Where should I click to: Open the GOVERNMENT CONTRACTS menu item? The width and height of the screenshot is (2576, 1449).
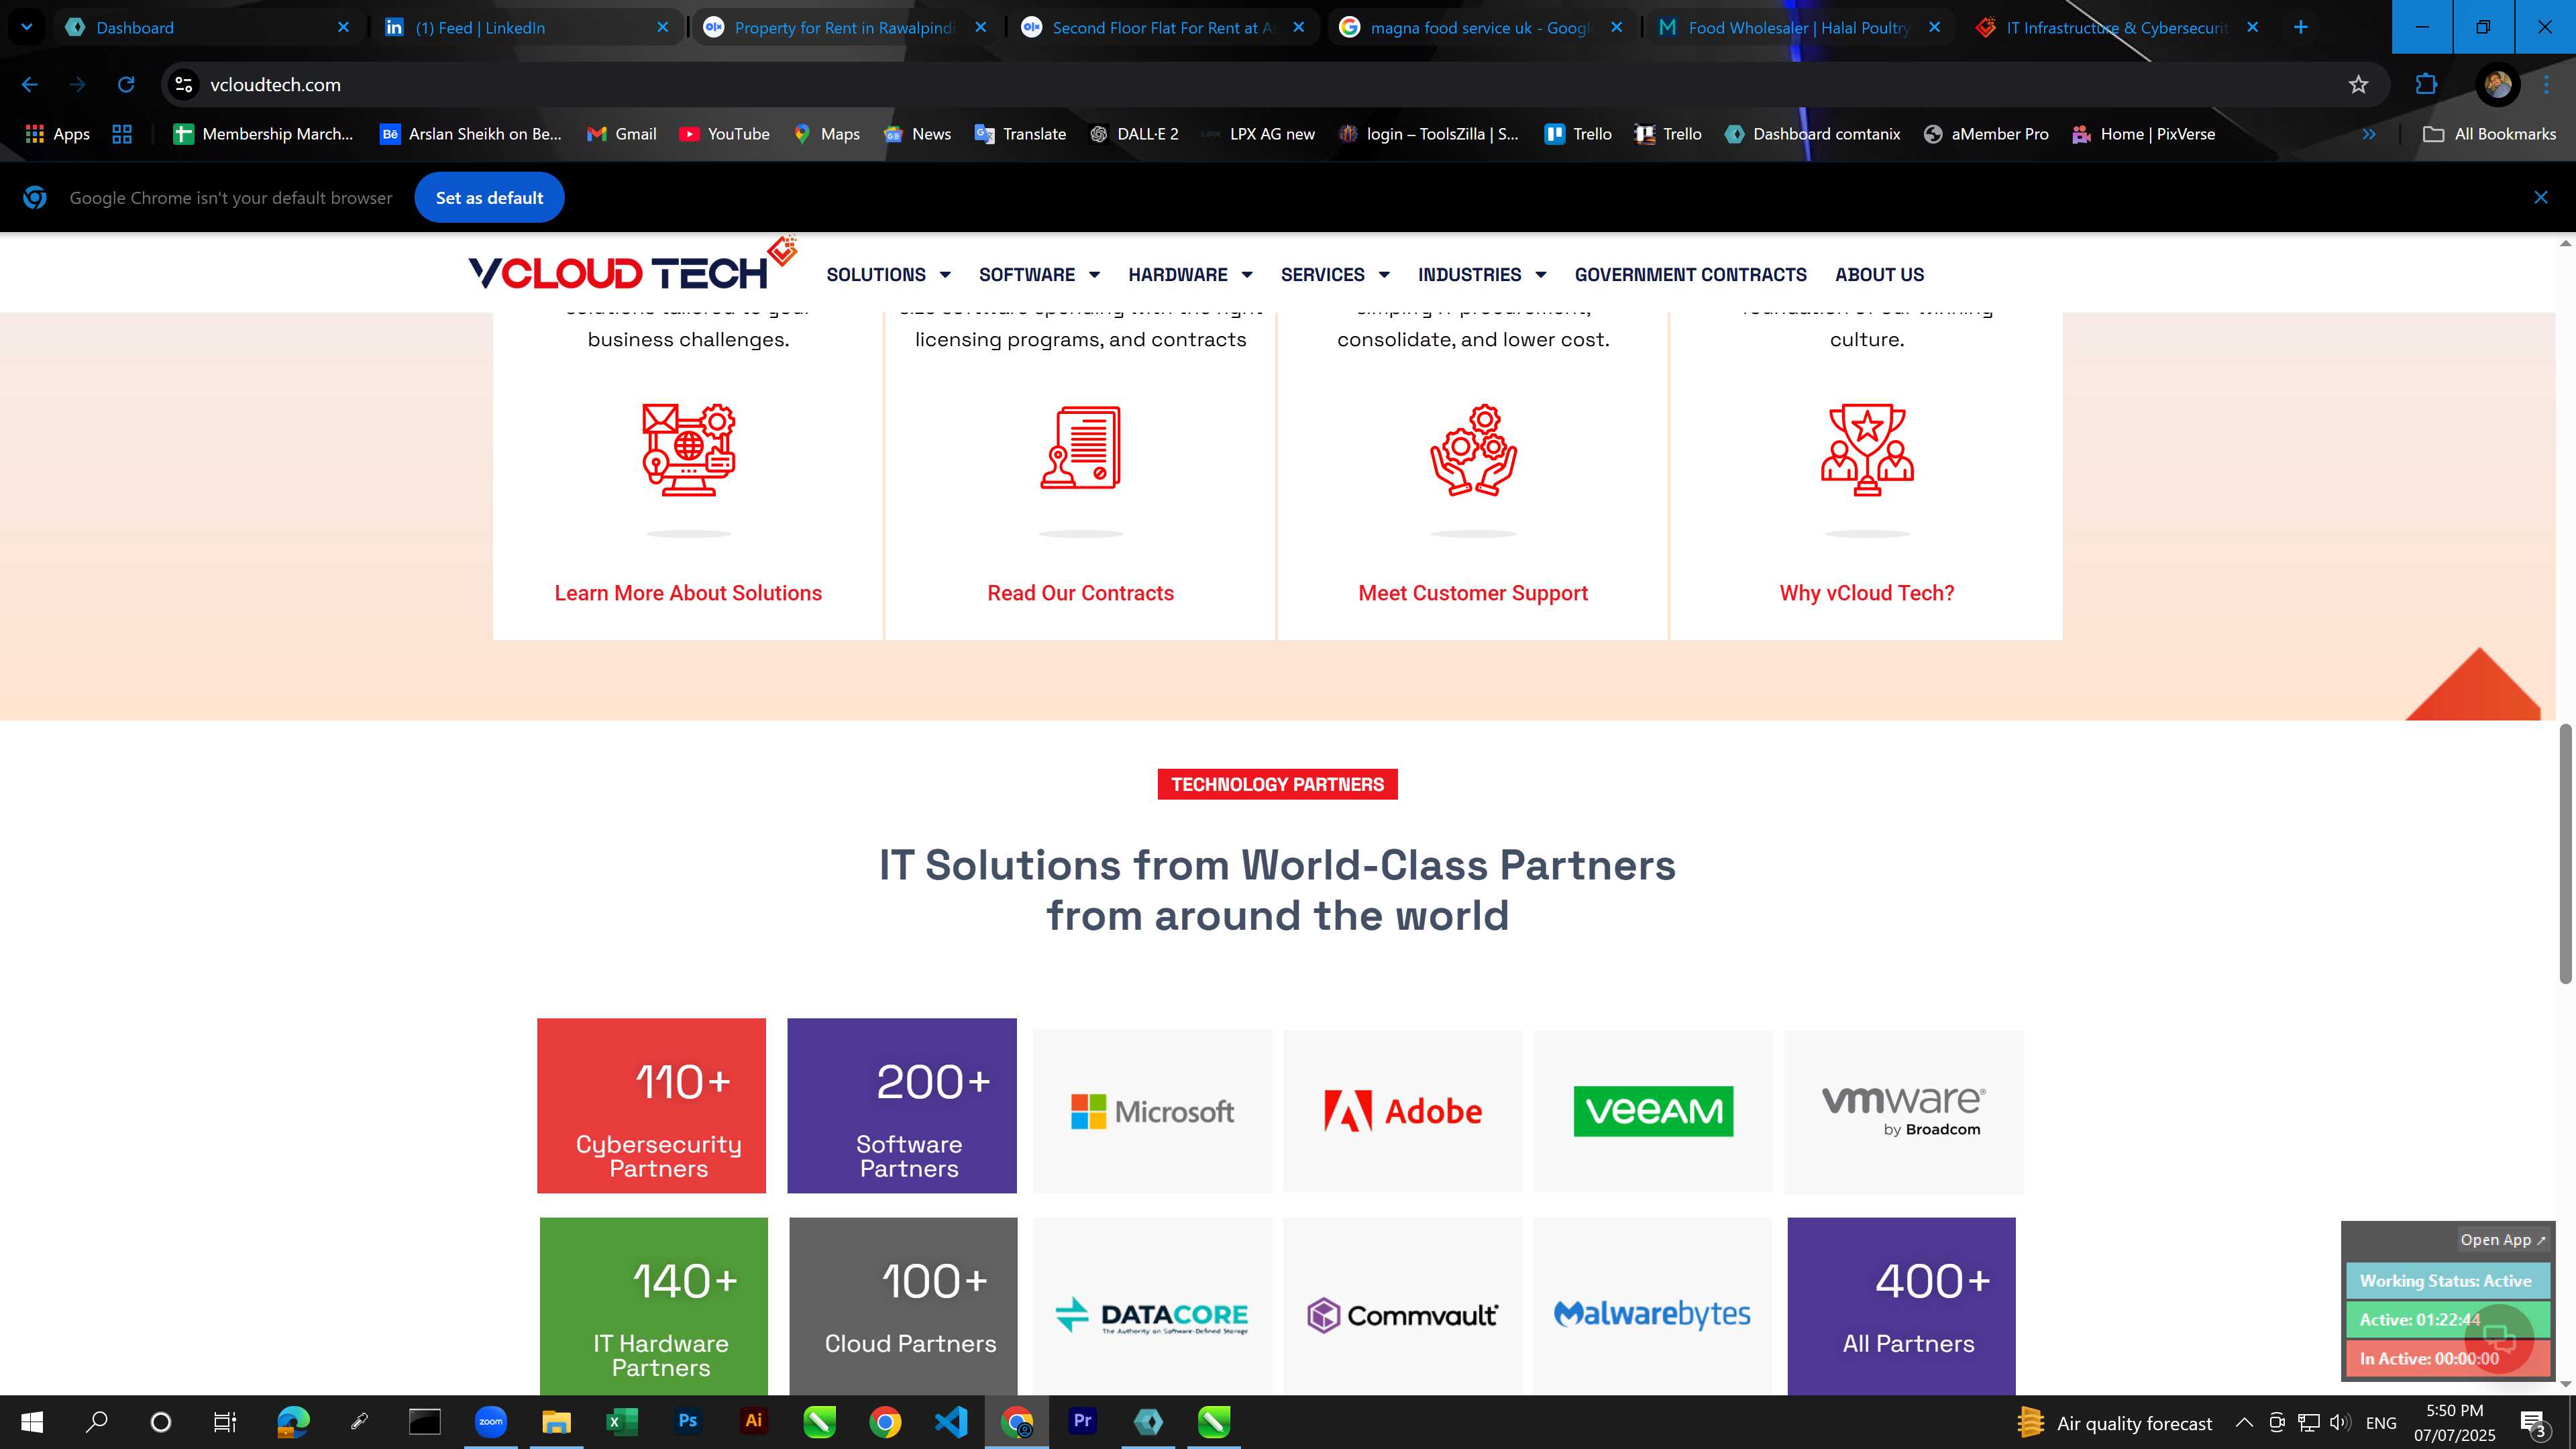coord(1690,275)
